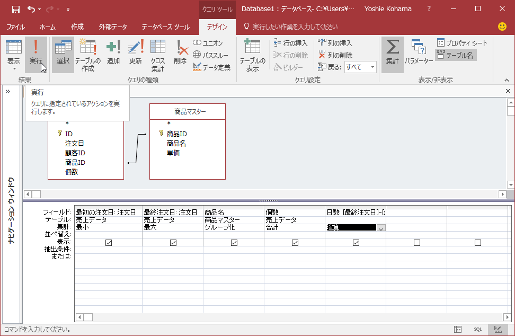Uncheck 表示 for 個数 column

pos(295,243)
